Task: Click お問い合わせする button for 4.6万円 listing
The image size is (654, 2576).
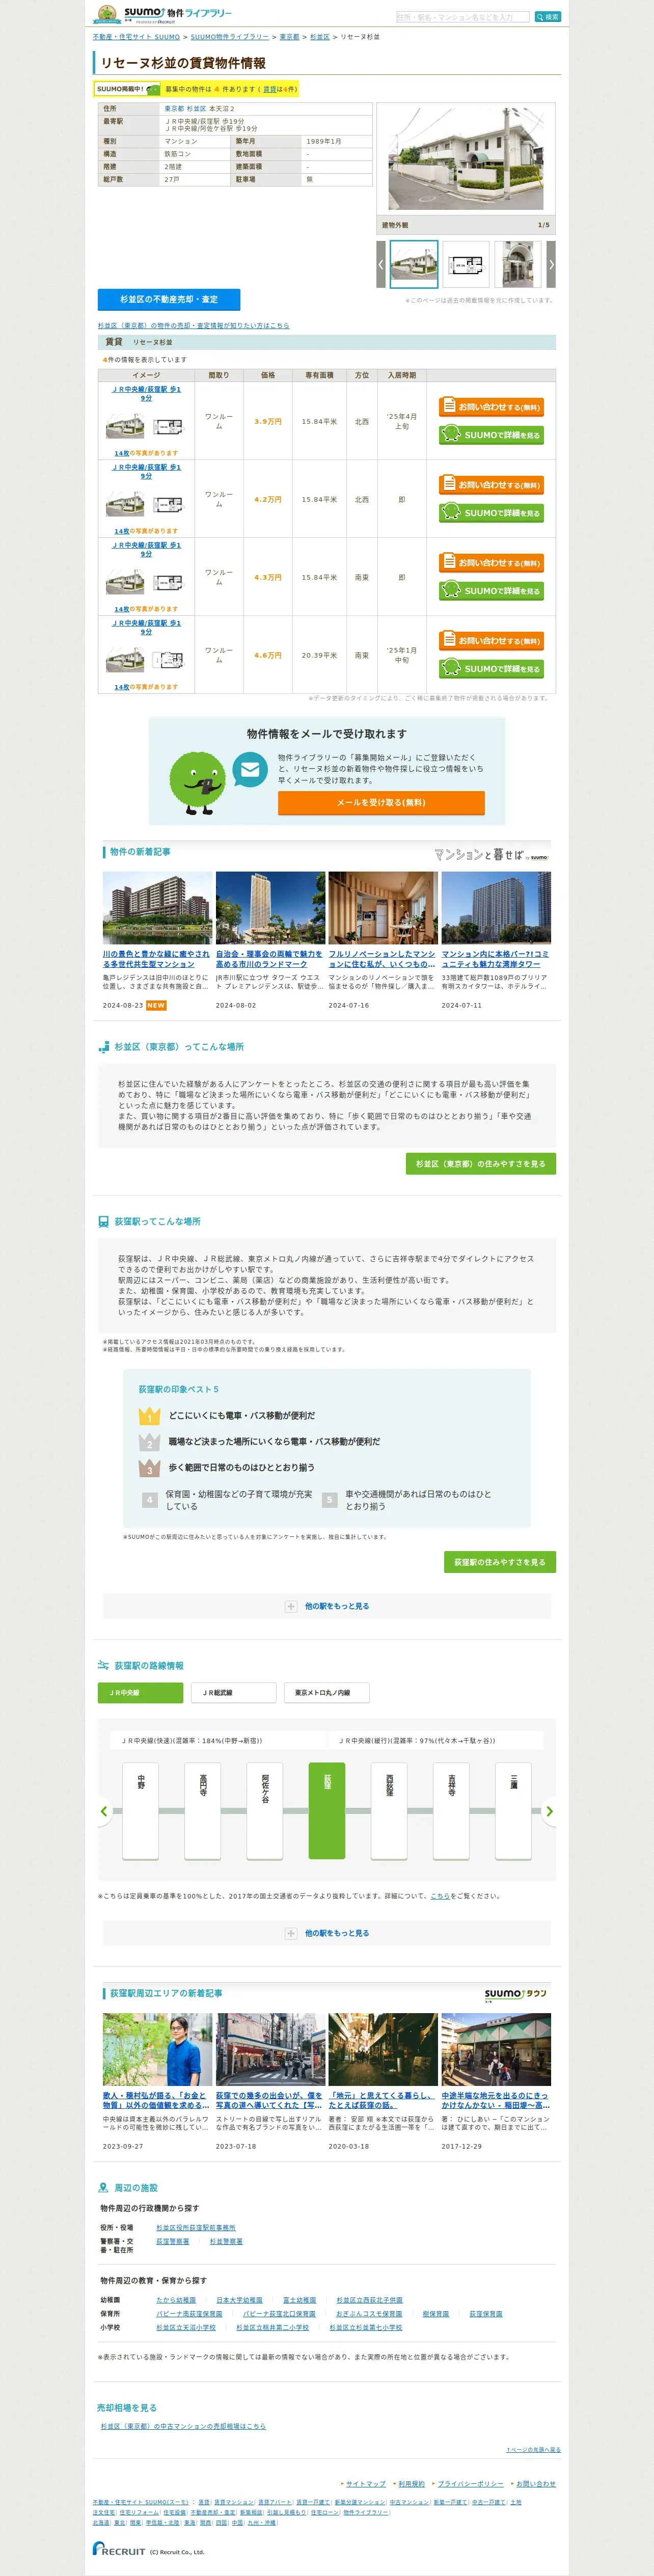Action: pos(491,641)
